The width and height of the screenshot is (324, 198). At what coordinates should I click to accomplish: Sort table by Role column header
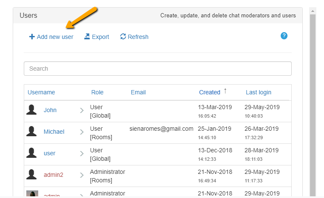pos(97,92)
